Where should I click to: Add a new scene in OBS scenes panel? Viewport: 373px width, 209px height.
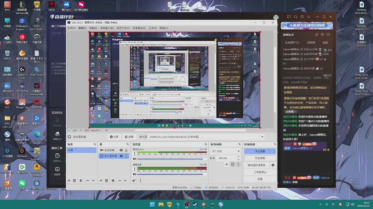(69, 181)
